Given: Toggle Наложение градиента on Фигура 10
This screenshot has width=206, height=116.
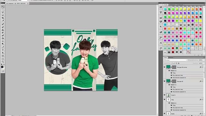Looking at the screenshot, I should 171,92.
